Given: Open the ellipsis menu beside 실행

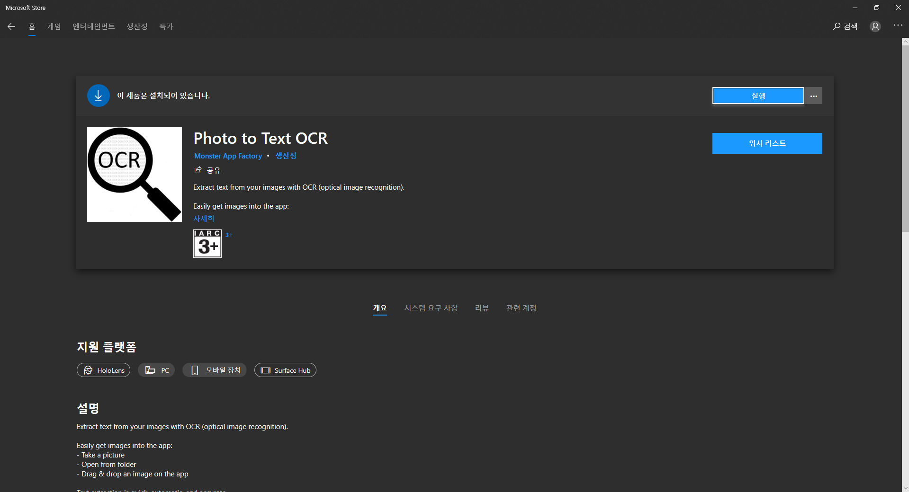Looking at the screenshot, I should click(x=814, y=96).
